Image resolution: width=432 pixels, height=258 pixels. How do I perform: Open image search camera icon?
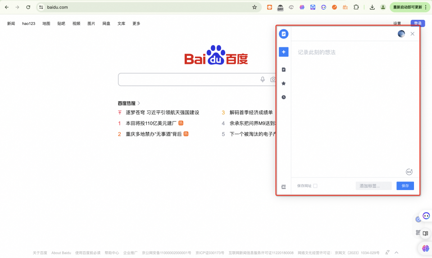pyautogui.click(x=273, y=80)
